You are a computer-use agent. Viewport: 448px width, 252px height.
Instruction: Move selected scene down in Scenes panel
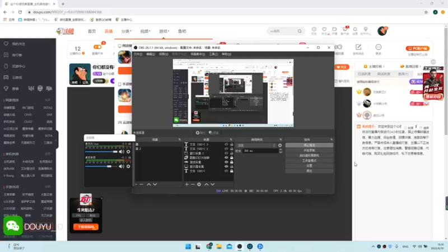[x=155, y=184]
